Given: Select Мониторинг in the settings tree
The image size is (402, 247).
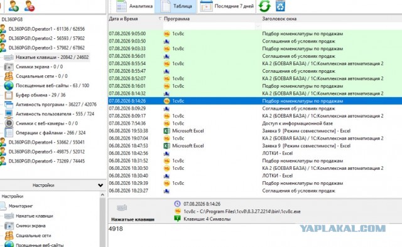Looking at the screenshot, I should 21,206.
